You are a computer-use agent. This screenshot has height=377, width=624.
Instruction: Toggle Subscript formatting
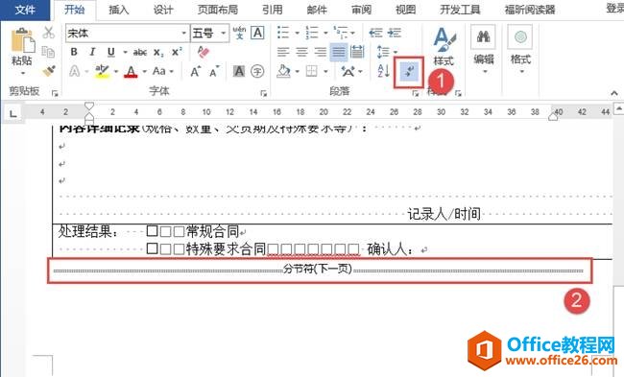158,52
